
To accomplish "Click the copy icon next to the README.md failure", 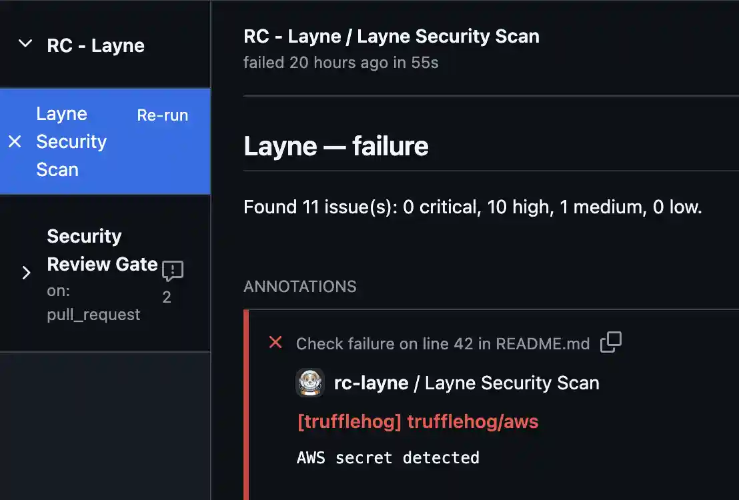I will [x=611, y=343].
